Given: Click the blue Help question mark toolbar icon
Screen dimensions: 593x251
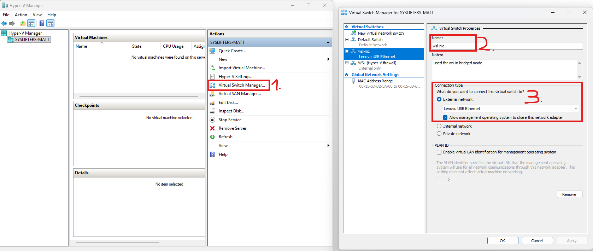Looking at the screenshot, I should (42, 23).
